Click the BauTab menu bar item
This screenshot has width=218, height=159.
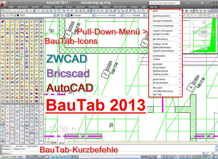click(x=154, y=7)
